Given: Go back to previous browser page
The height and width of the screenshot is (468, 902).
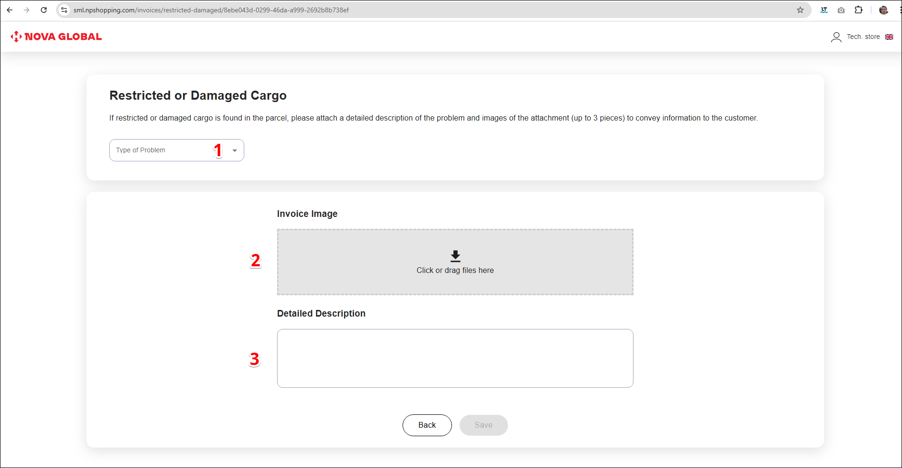Looking at the screenshot, I should [x=10, y=10].
